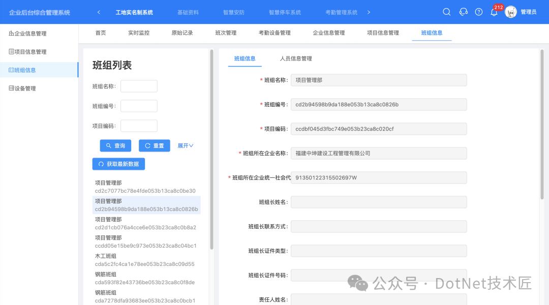Click the 企业信息管理 sidebar icon
The height and width of the screenshot is (305, 549).
(11, 34)
